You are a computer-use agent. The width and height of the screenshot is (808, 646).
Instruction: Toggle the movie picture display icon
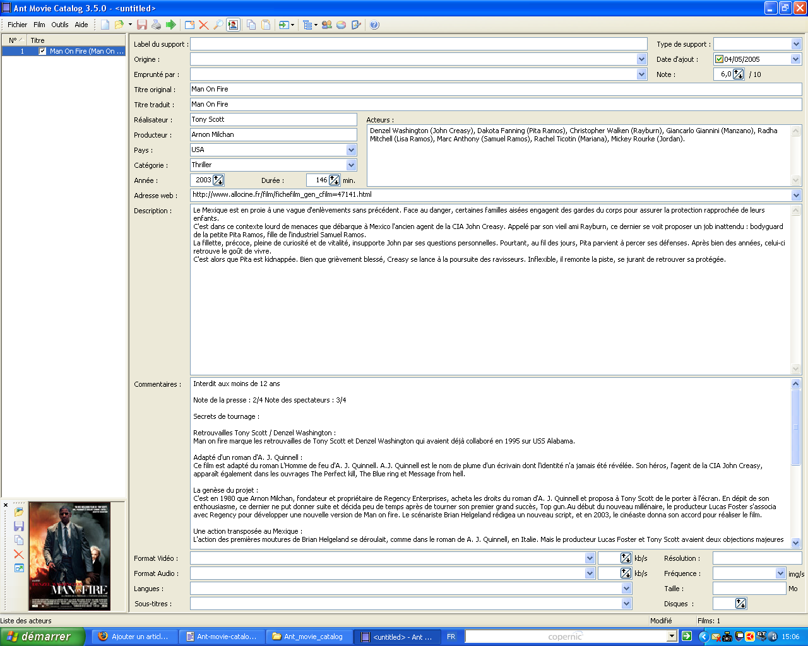point(233,25)
